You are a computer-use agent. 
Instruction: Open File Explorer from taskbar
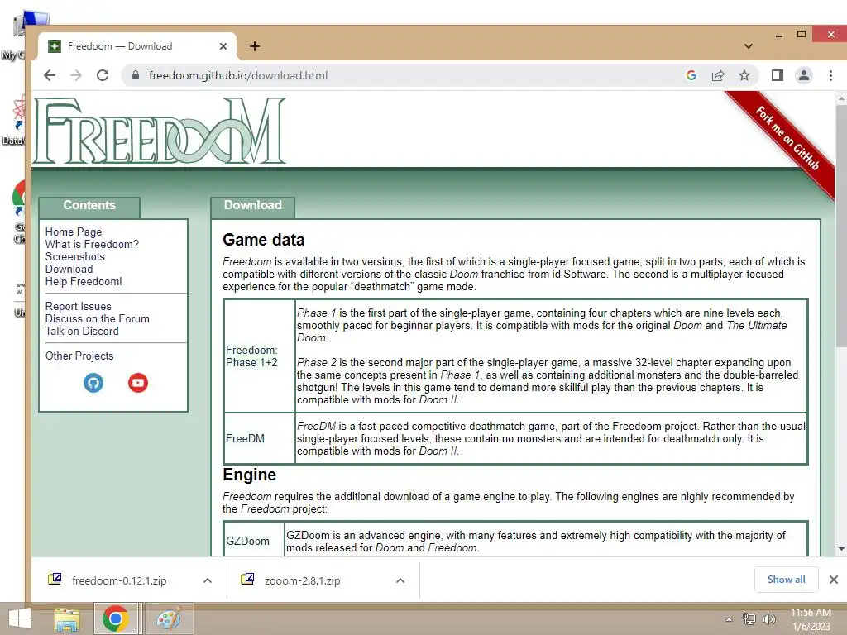click(67, 618)
